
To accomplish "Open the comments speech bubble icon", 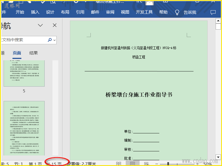I will coord(213,12).
